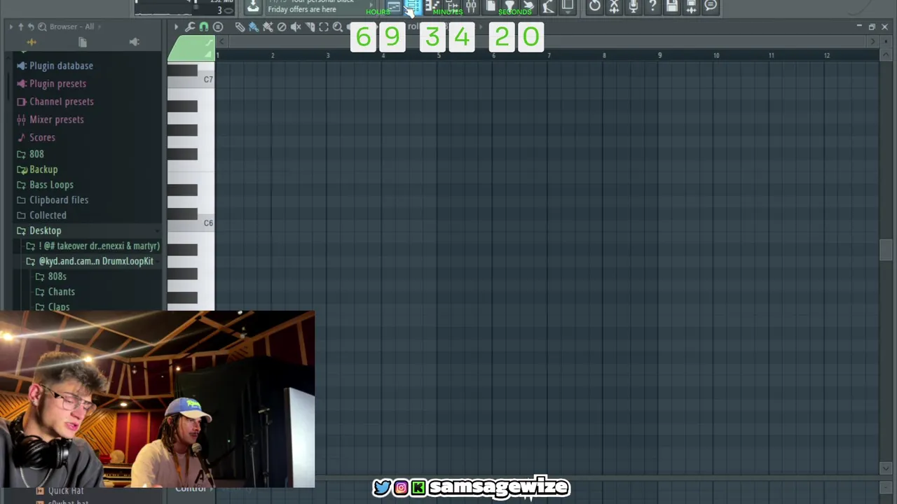897x504 pixels.
Task: Switch to browser files tab
Action: (x=83, y=43)
